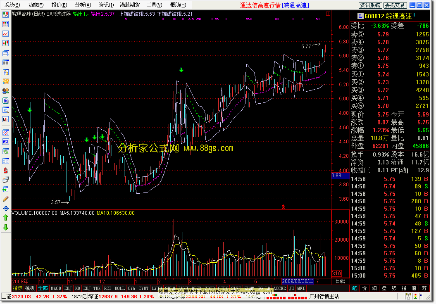Click the tree structure document icon
The image size is (436, 304).
[5, 72]
